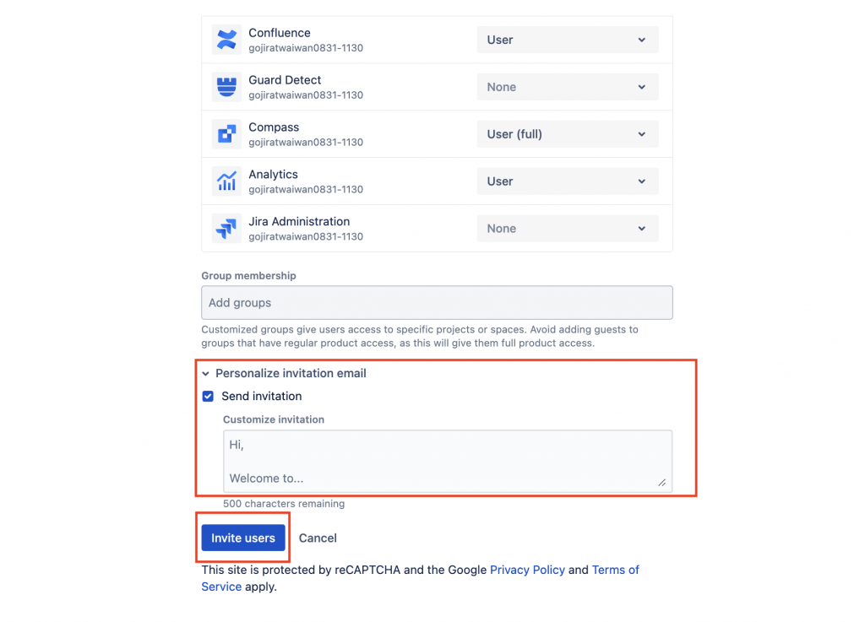865x622 pixels.
Task: Toggle the Send invitation checkbox
Action: (208, 396)
